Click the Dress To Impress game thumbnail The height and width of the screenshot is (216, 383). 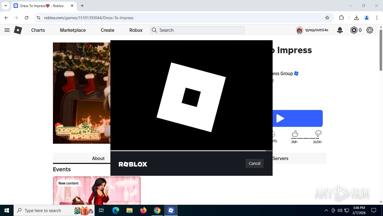pyautogui.click(x=82, y=93)
